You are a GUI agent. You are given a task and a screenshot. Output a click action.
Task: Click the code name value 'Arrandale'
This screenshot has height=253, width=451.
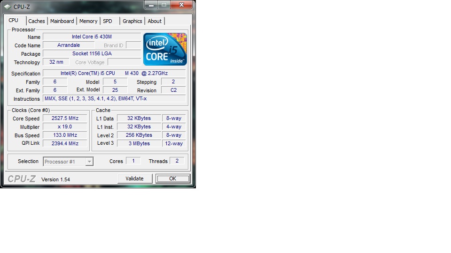(69, 45)
